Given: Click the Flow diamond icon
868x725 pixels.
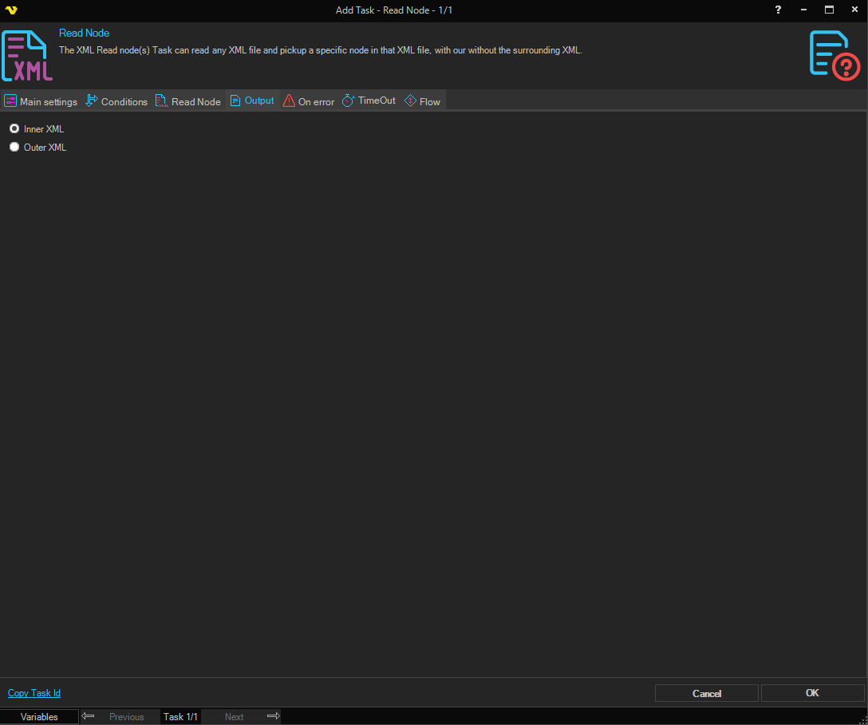Looking at the screenshot, I should pos(411,101).
